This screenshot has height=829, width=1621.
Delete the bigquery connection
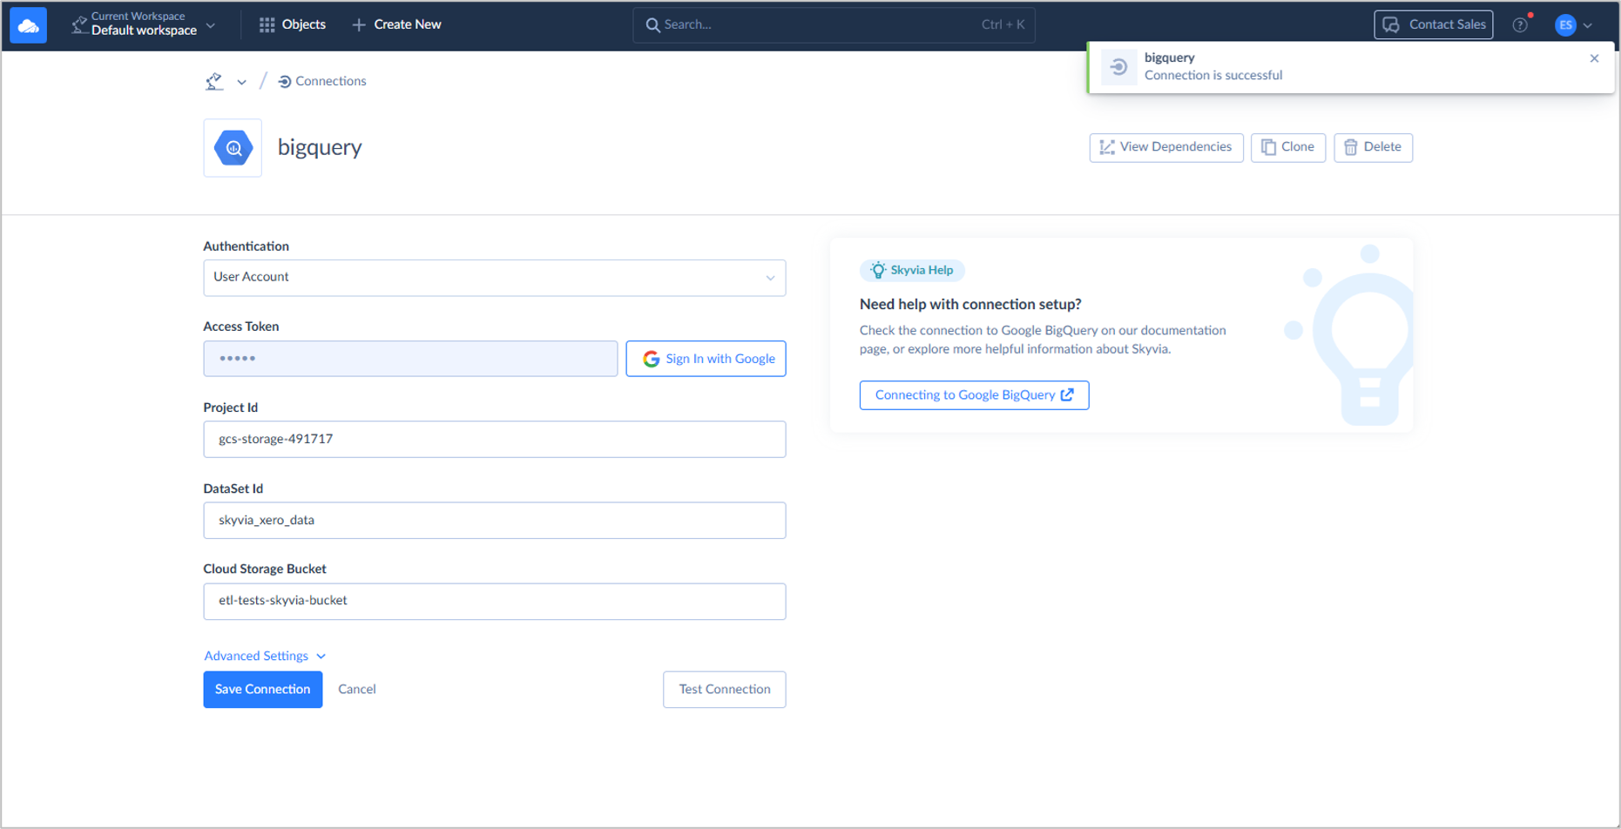[x=1373, y=147]
